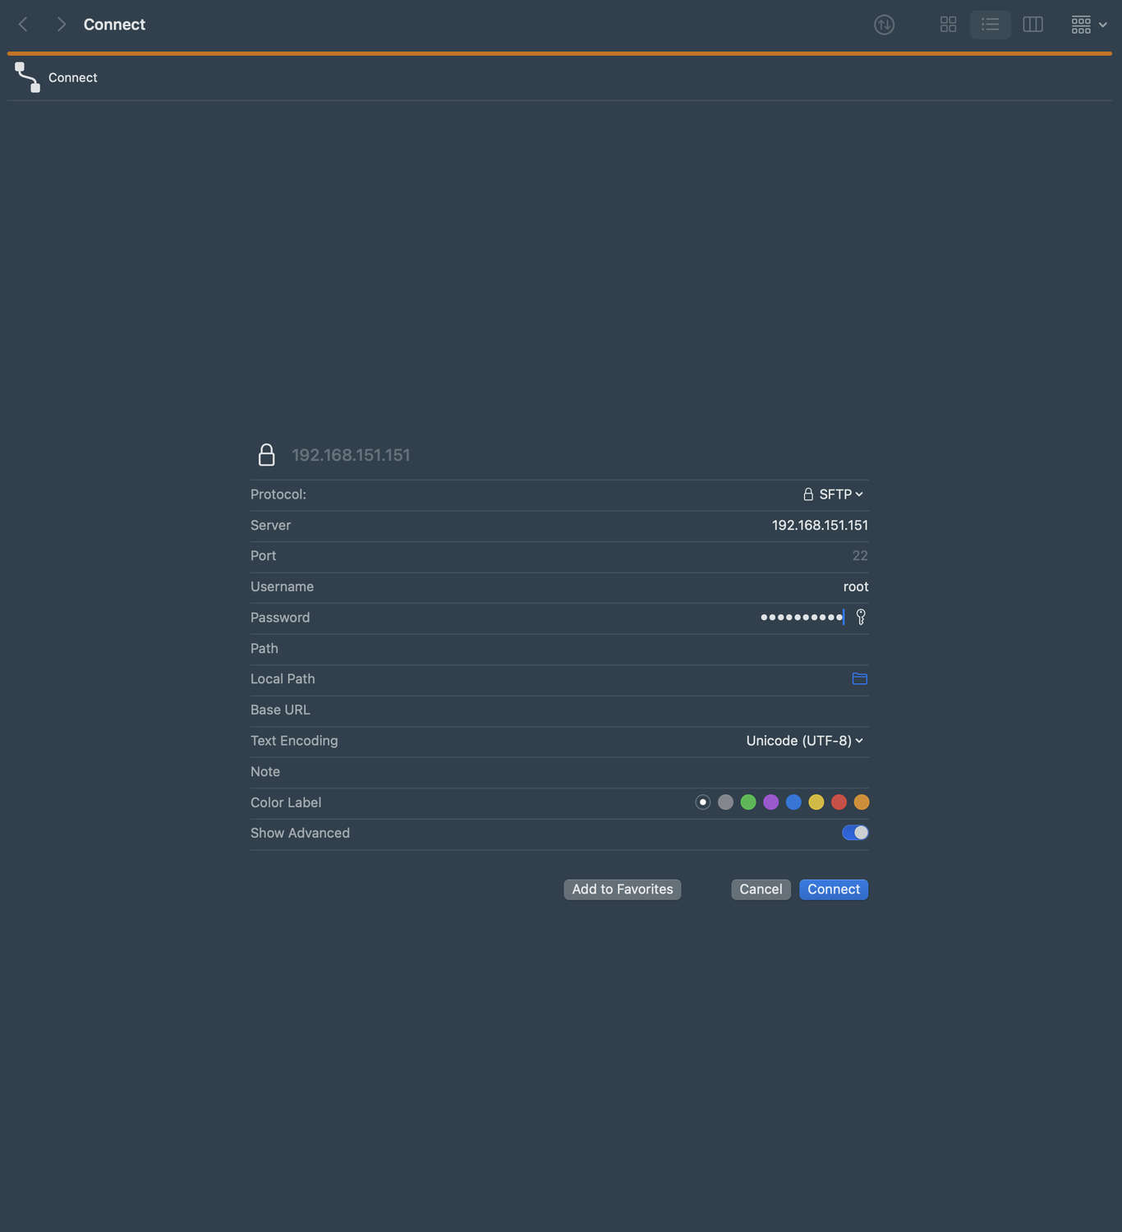Open the Text Encoding dropdown
The image size is (1122, 1232).
coord(804,741)
